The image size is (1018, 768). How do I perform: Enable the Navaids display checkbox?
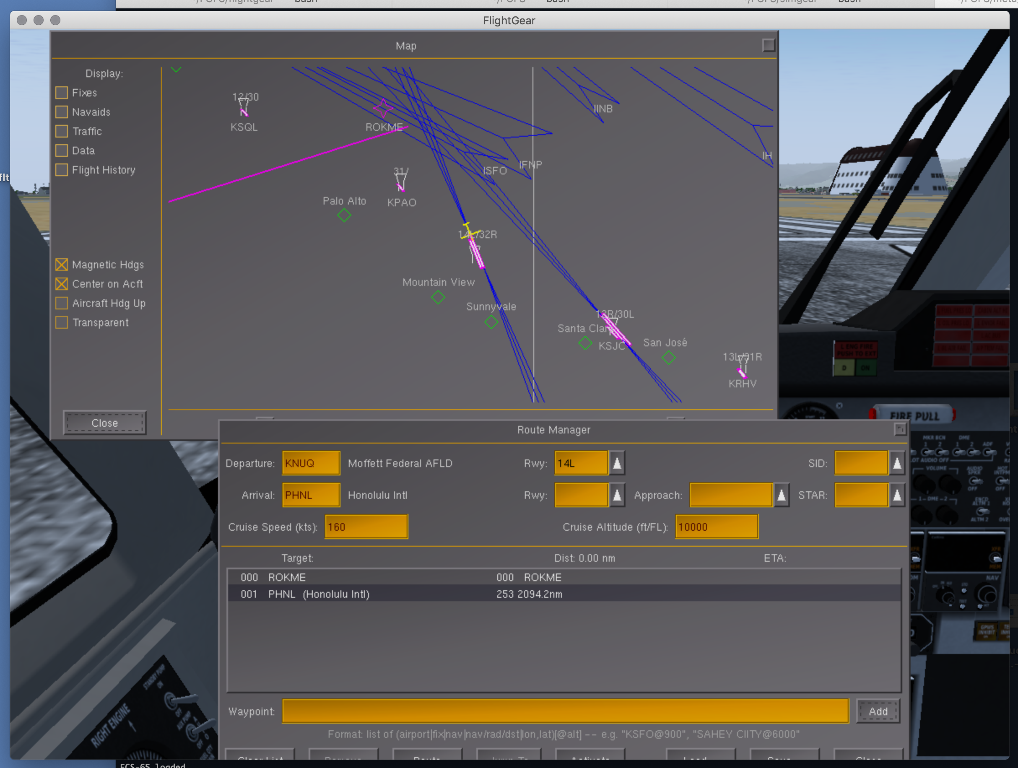pyautogui.click(x=62, y=112)
